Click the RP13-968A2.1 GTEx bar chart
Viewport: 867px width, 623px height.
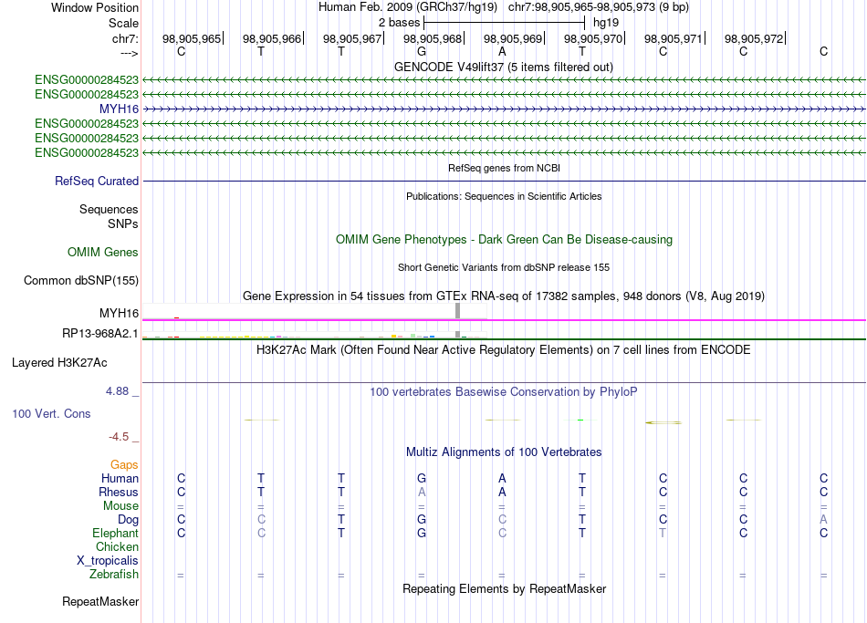[315, 334]
